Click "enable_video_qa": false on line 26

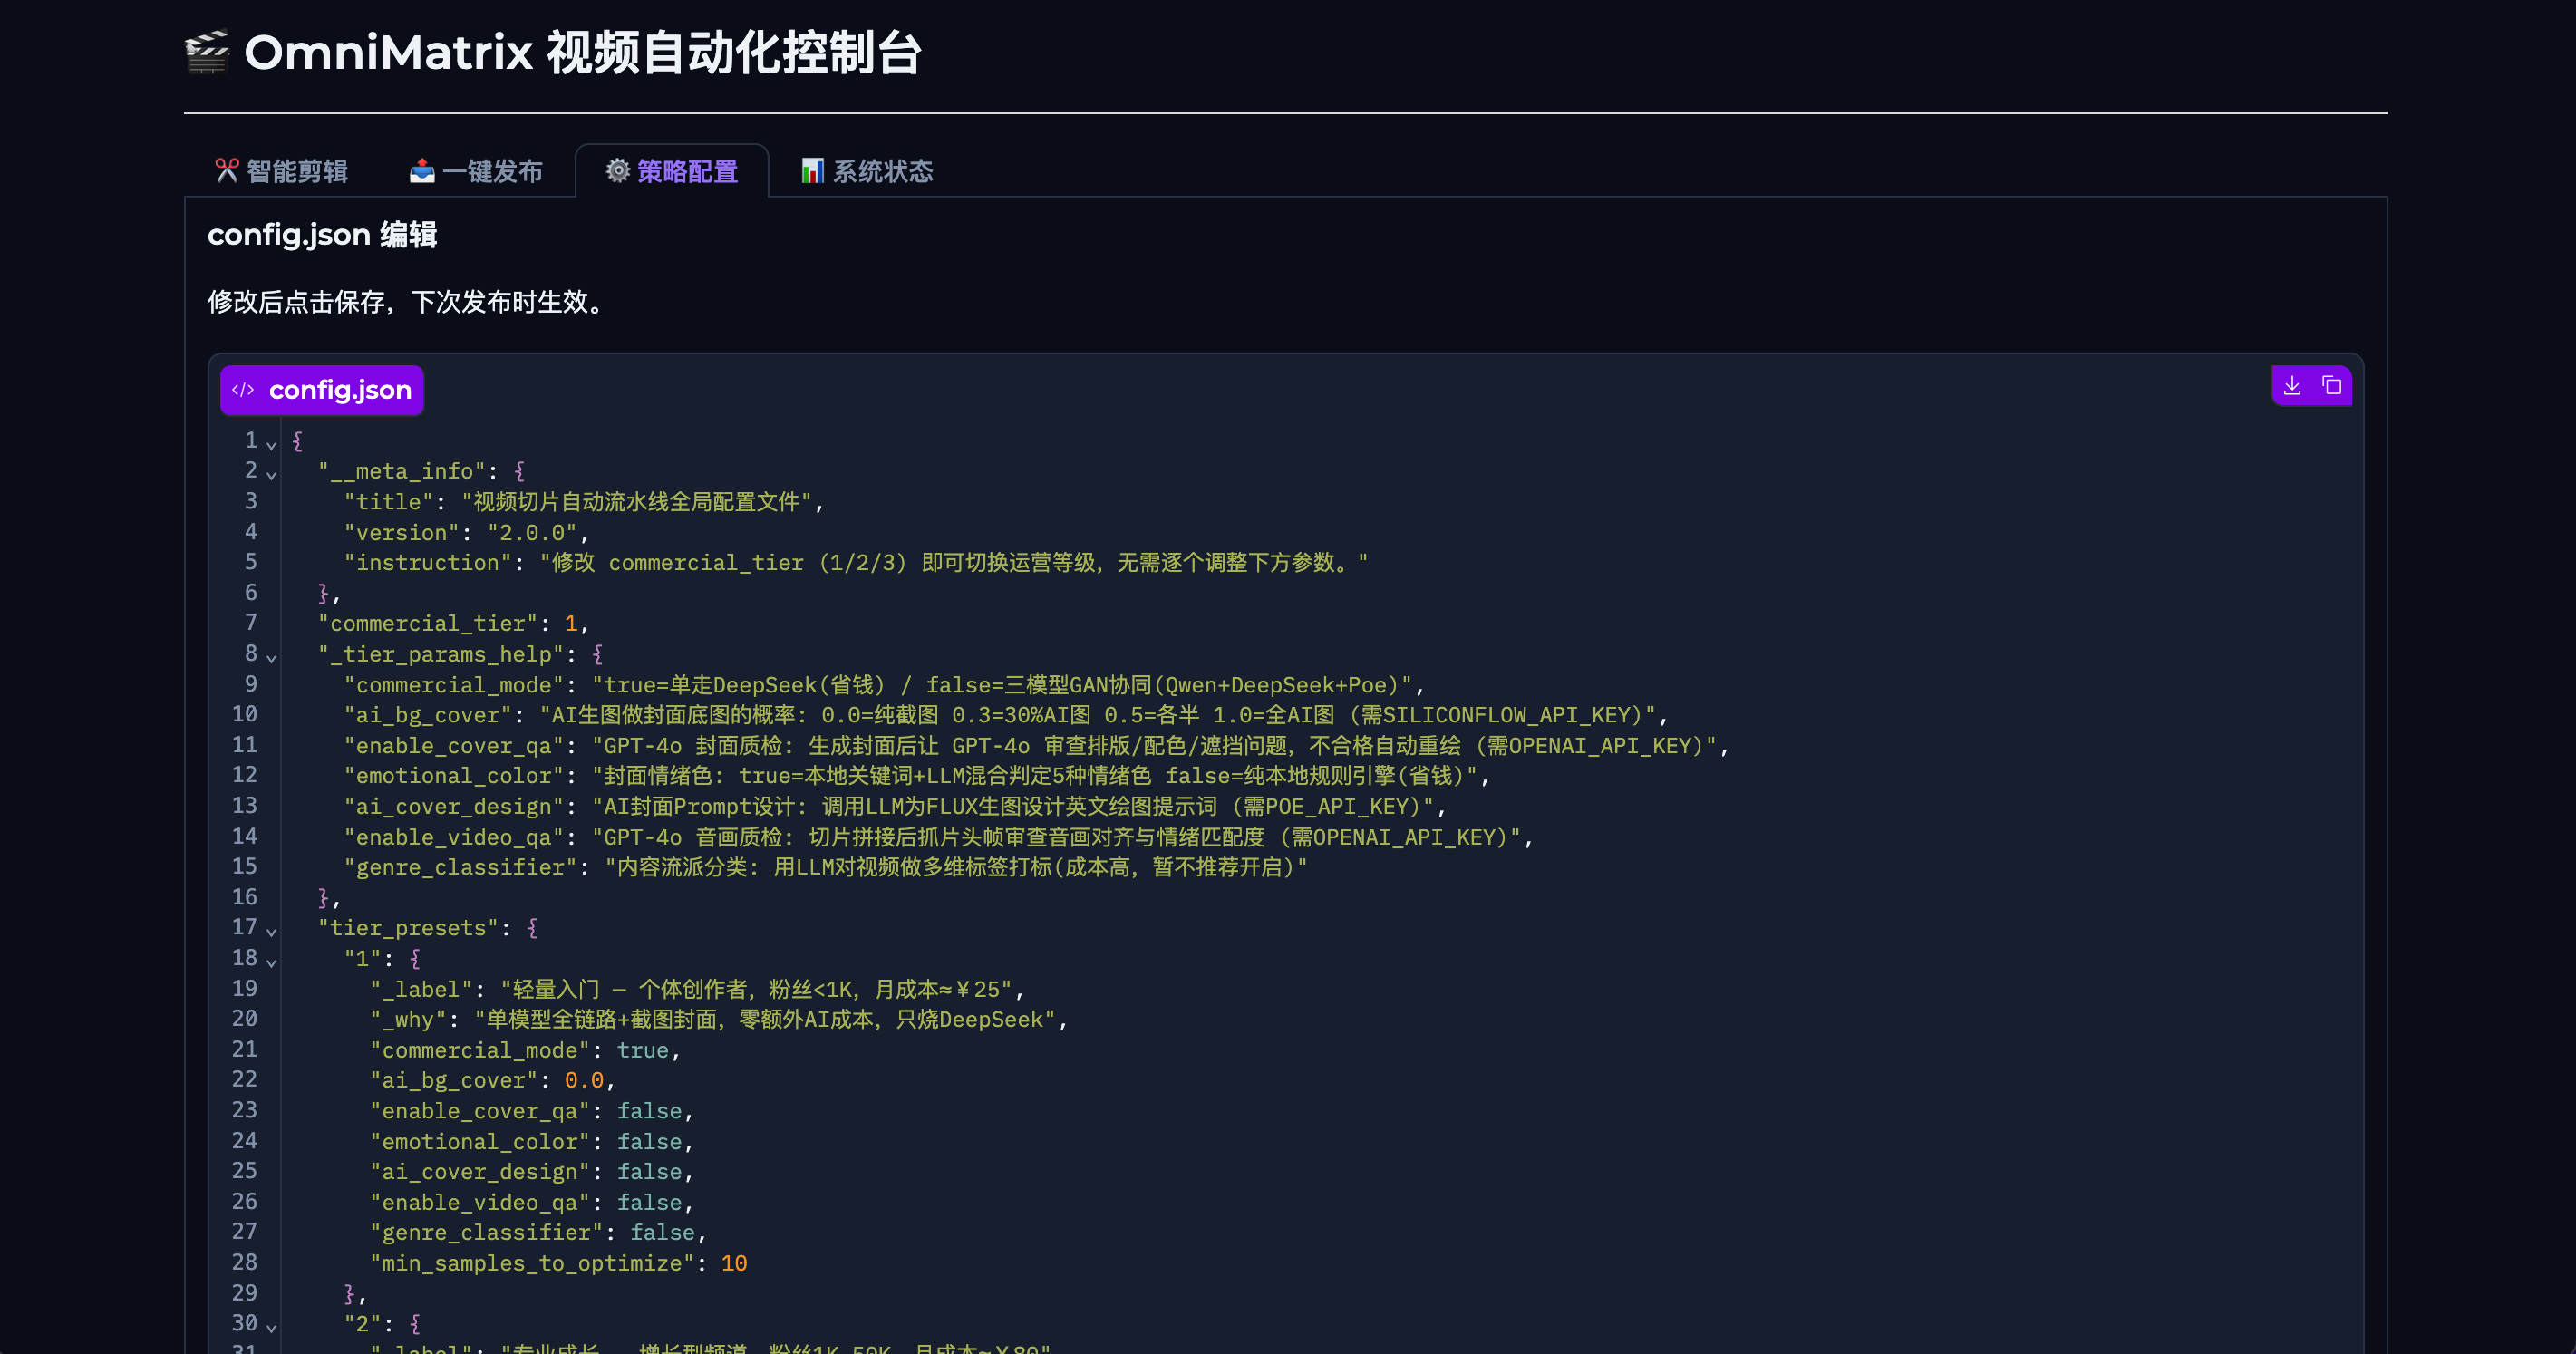(x=532, y=1203)
